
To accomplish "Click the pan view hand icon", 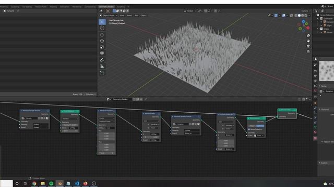I will 308,41.
